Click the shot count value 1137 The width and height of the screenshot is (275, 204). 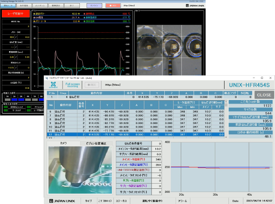[267, 106]
